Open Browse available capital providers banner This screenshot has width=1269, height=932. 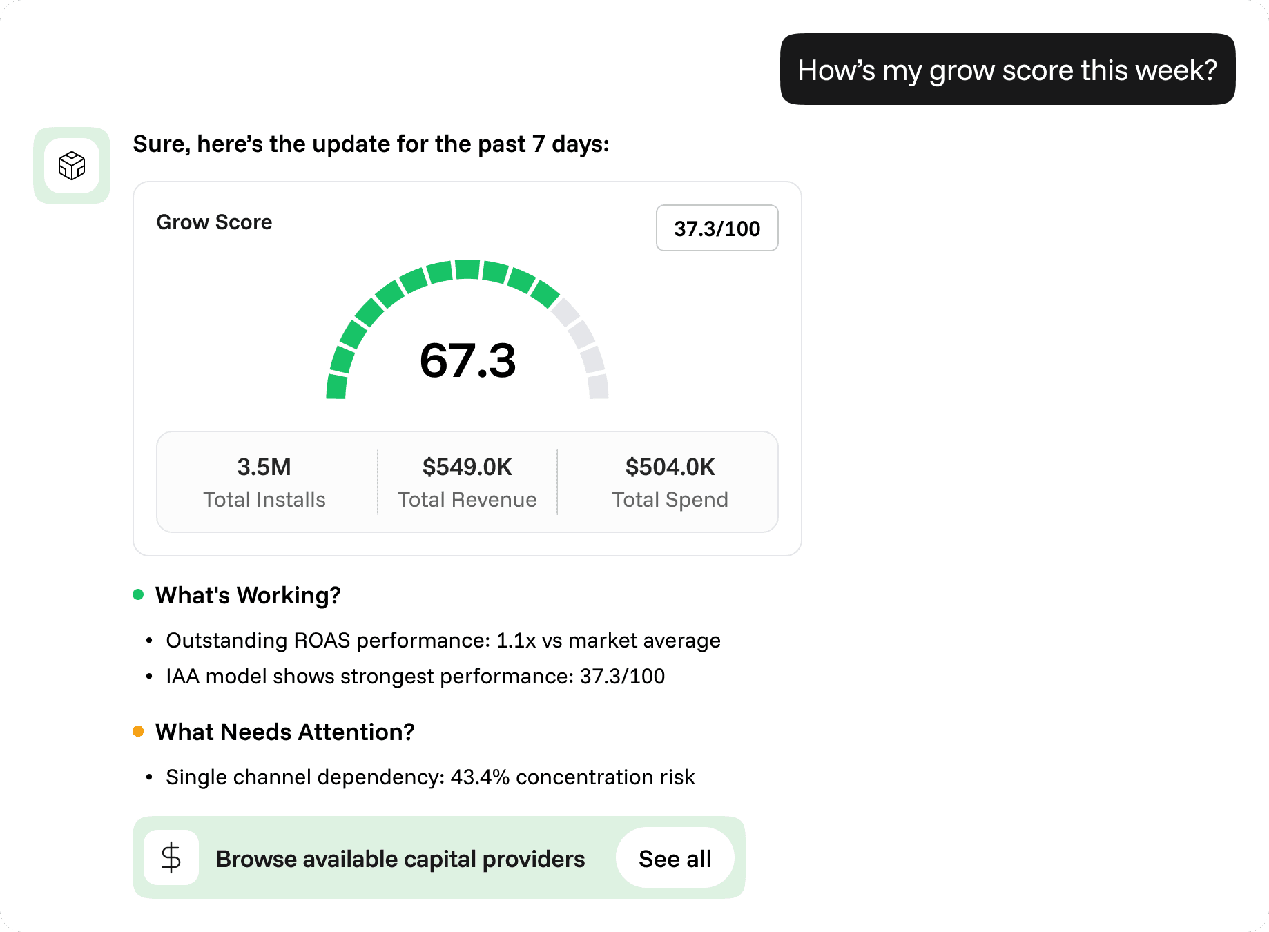click(x=439, y=857)
